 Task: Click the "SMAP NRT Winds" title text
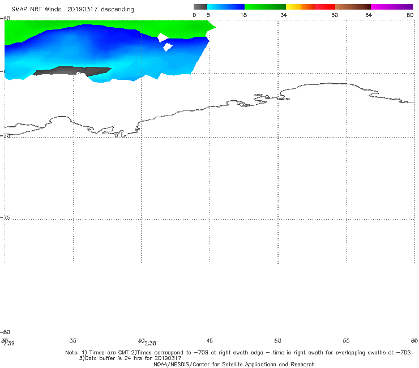36,9
